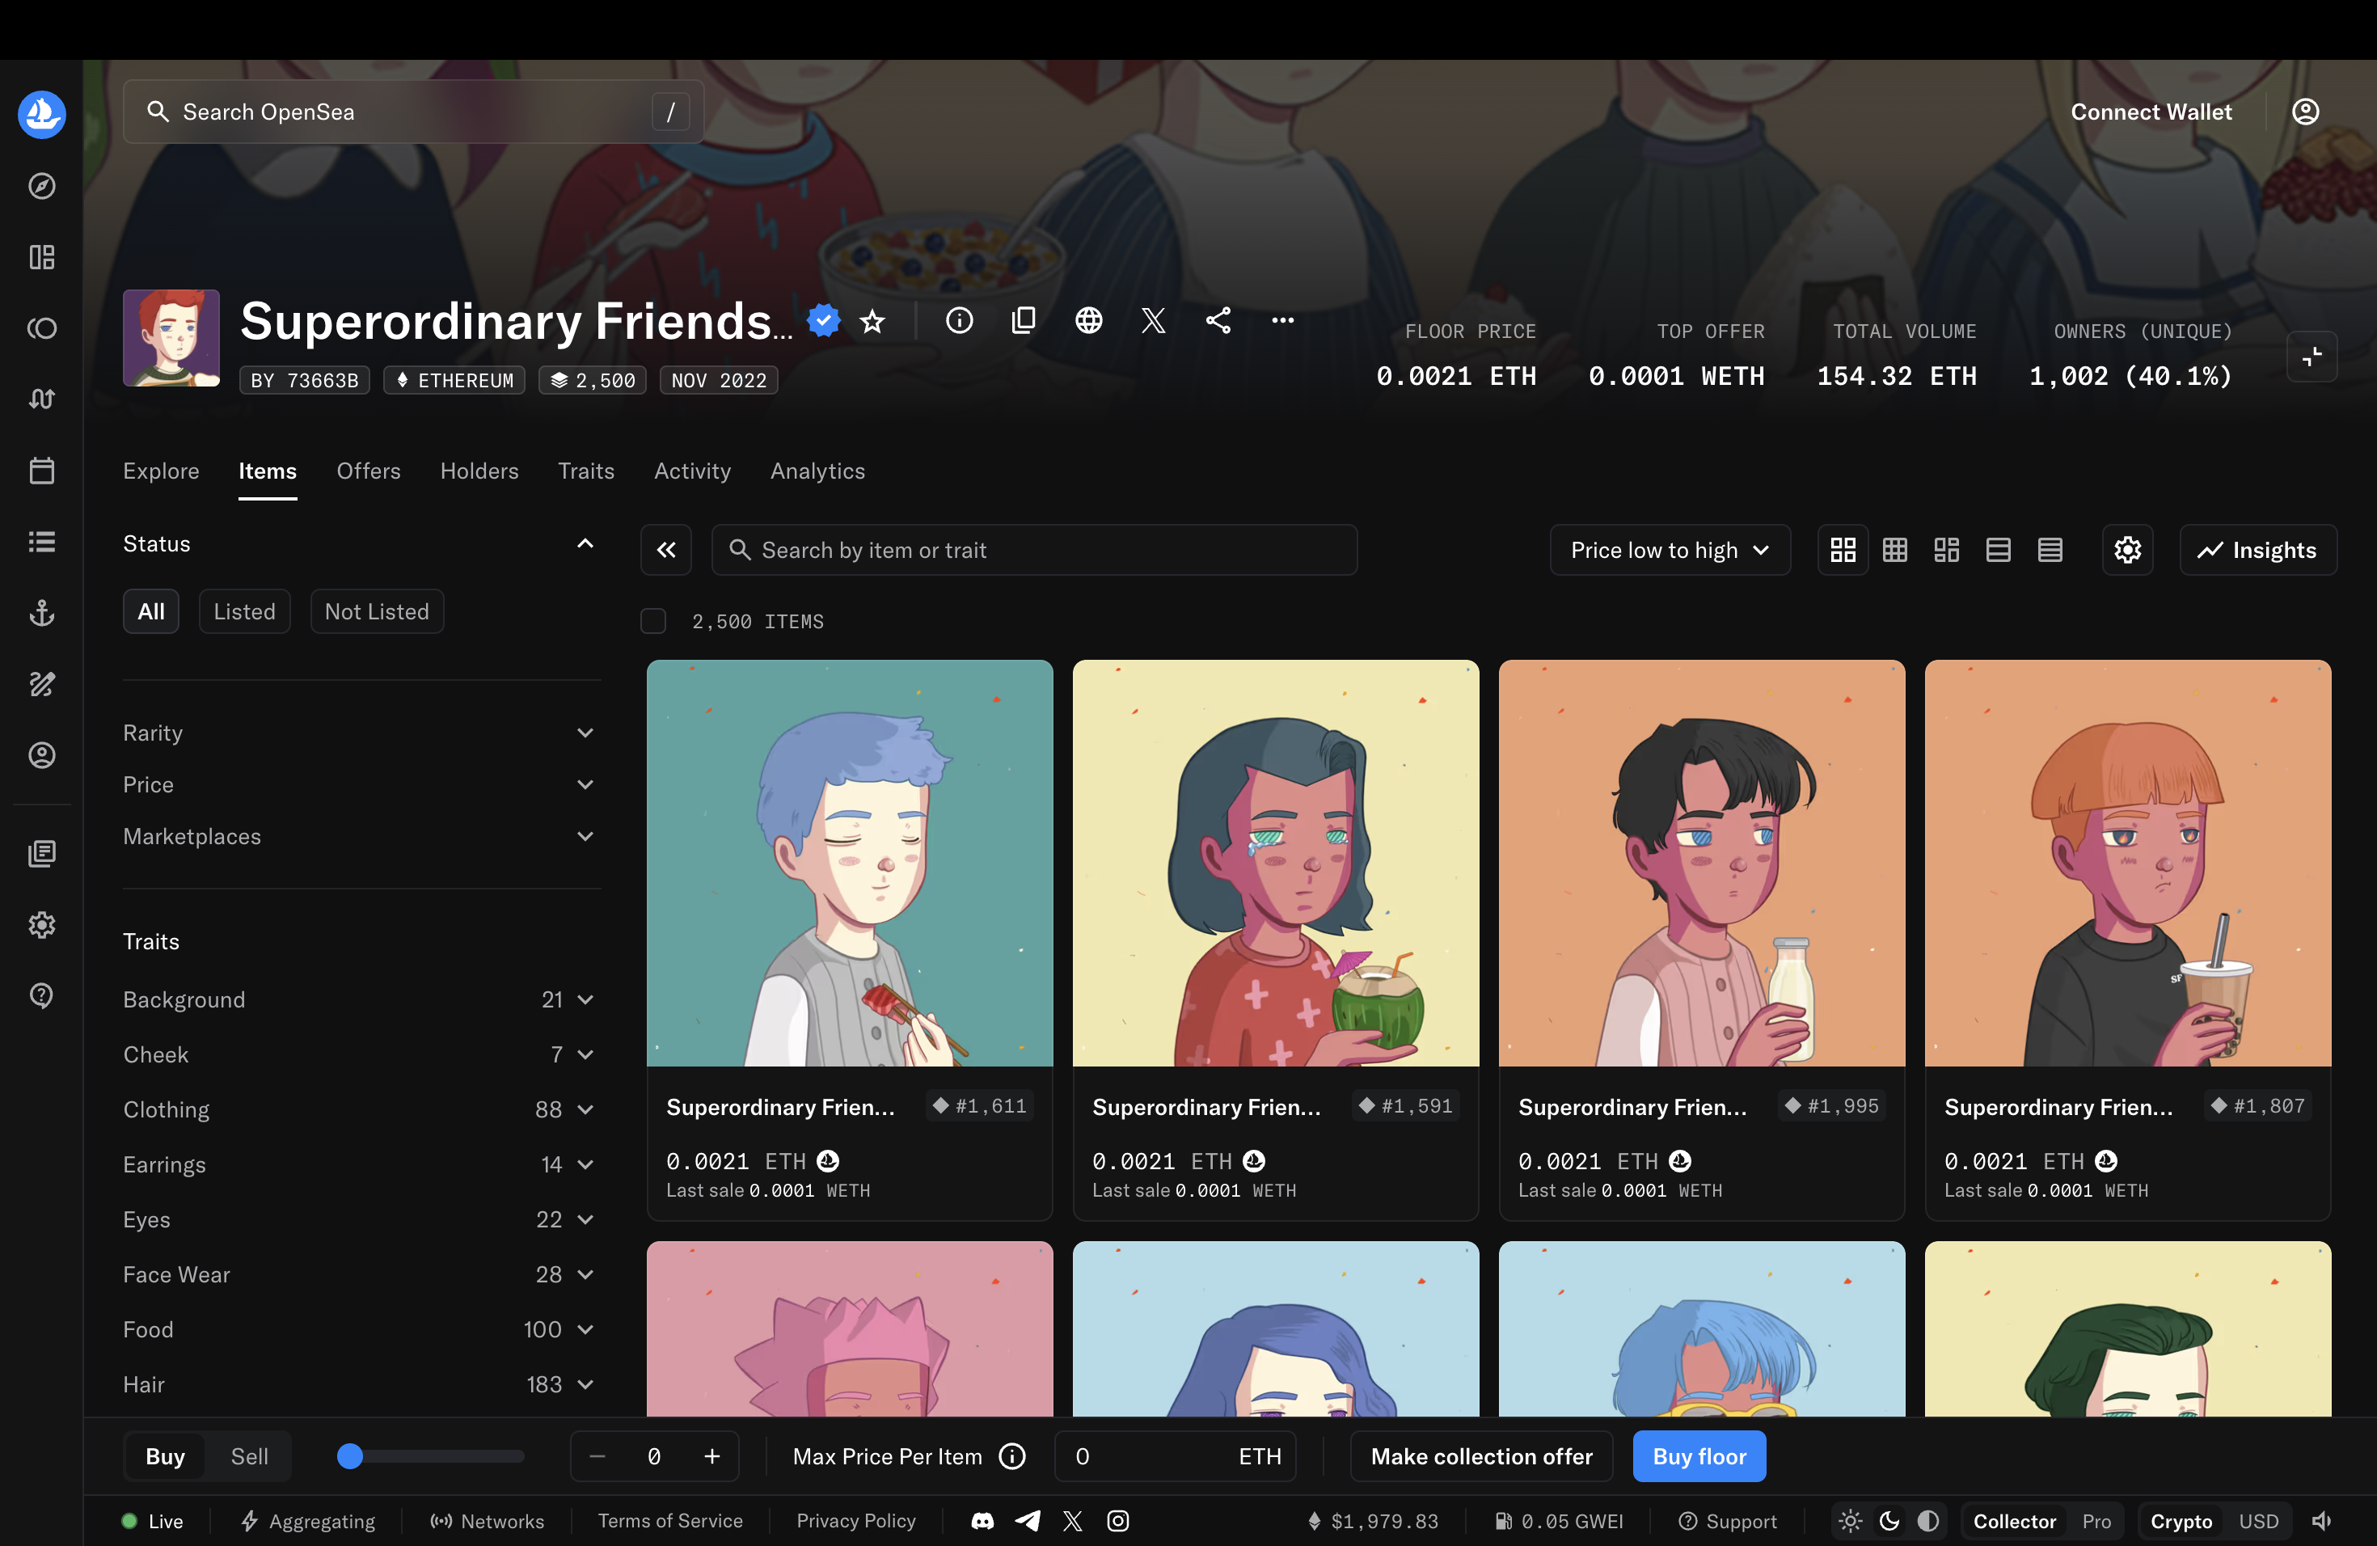Switch to the Offers tab
Screen dimensions: 2377x1546
tap(369, 471)
